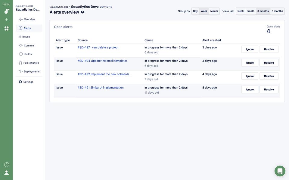The width and height of the screenshot is (289, 180).
Task: Group by Month
Action: [x=214, y=11]
